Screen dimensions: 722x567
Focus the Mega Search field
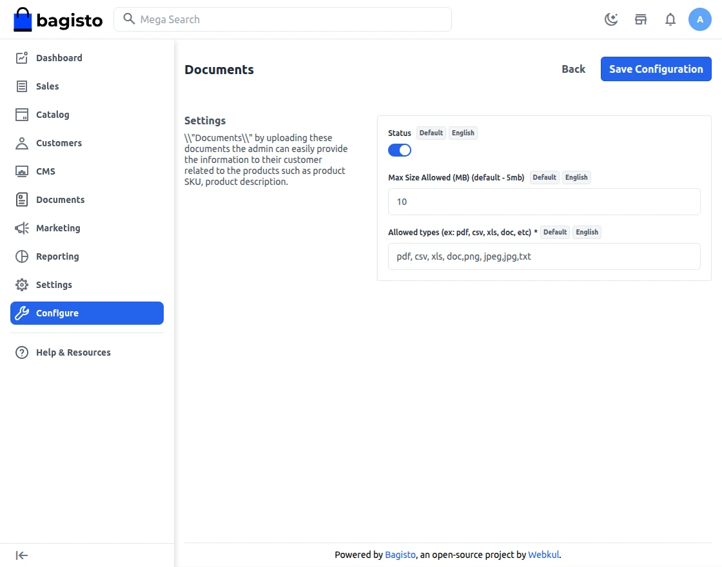[283, 19]
